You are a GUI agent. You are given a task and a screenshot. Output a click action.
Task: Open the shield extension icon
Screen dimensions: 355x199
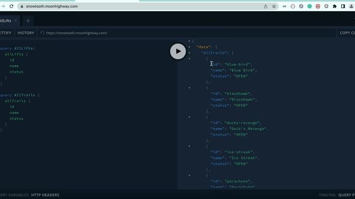point(326,6)
